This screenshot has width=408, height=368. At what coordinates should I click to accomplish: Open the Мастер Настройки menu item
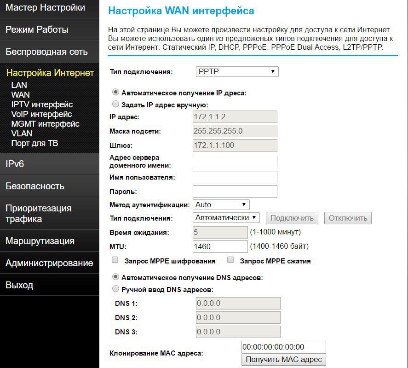45,7
